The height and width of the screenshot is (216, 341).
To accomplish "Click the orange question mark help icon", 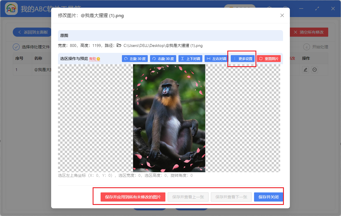I will click(x=98, y=59).
